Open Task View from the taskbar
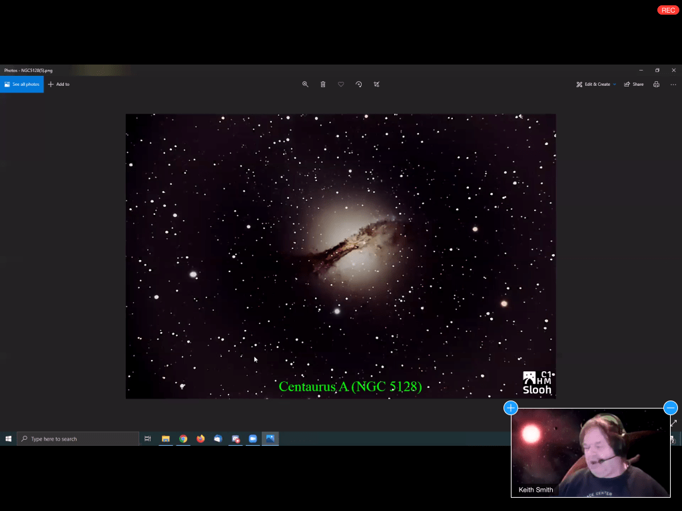 tap(148, 439)
